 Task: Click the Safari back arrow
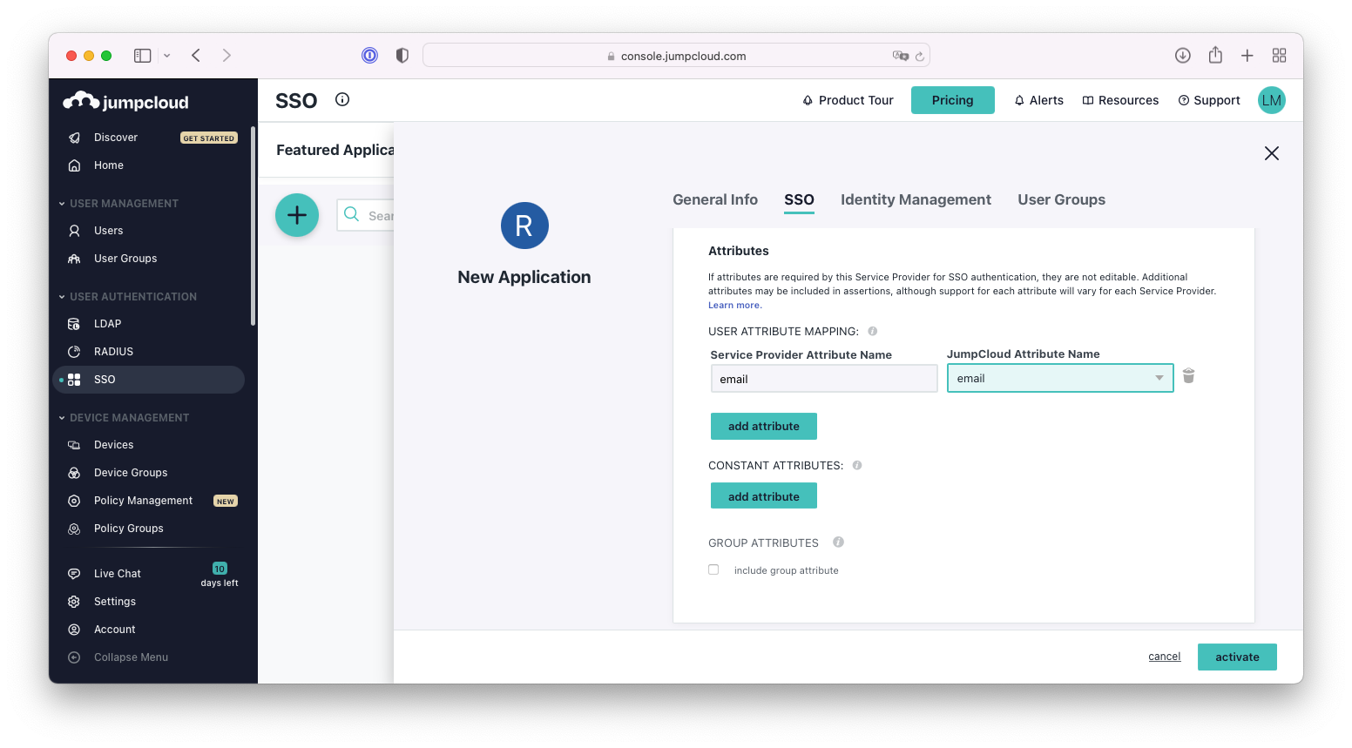196,56
